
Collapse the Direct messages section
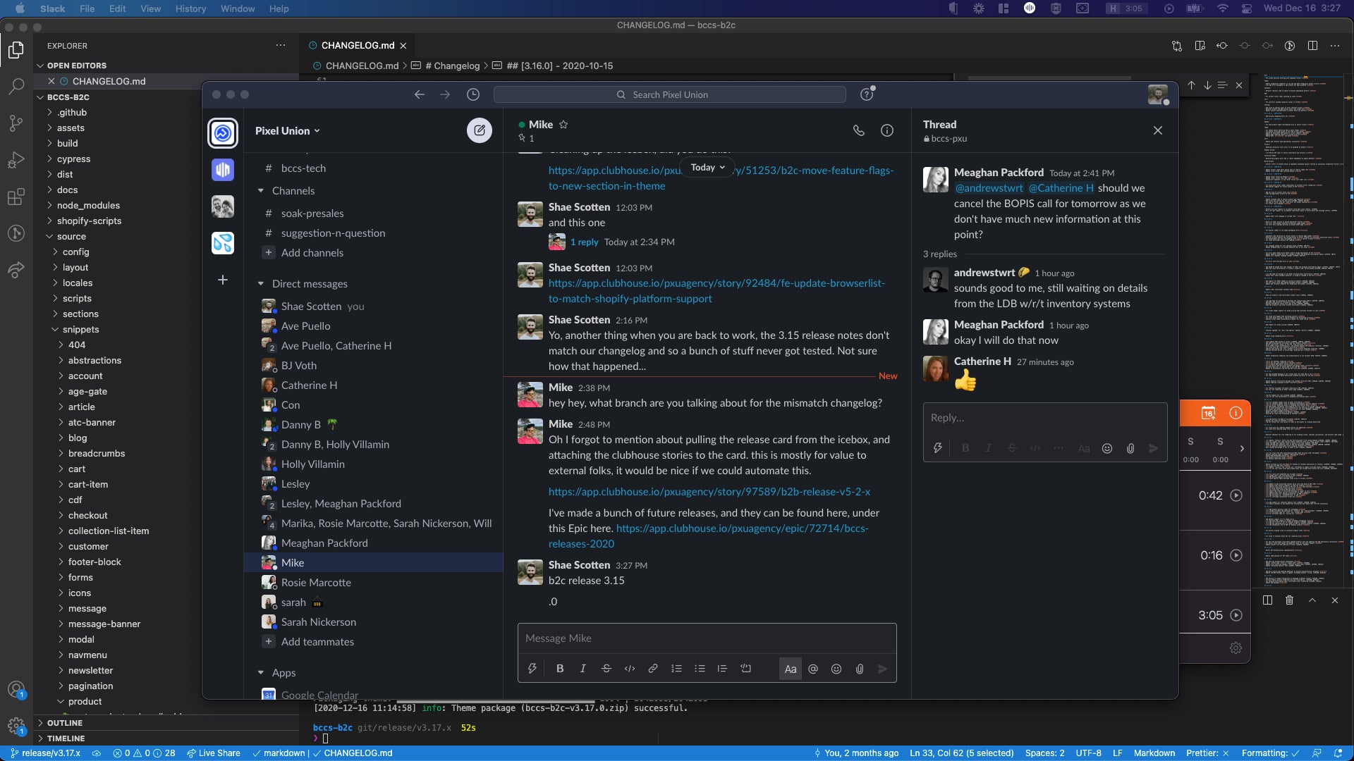click(x=261, y=284)
